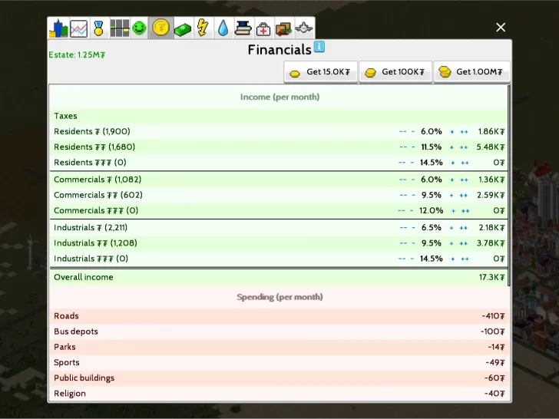Lower 6.5% Industrials tax with double minus

[x=402, y=228]
